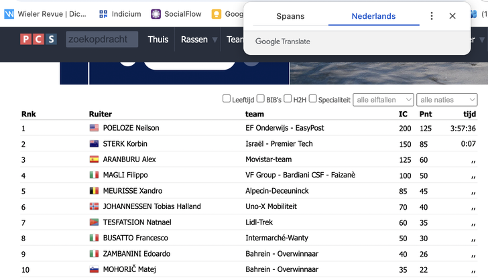The width and height of the screenshot is (488, 278).
Task: Open the 'alle elftallen' team dropdown
Action: click(x=383, y=100)
